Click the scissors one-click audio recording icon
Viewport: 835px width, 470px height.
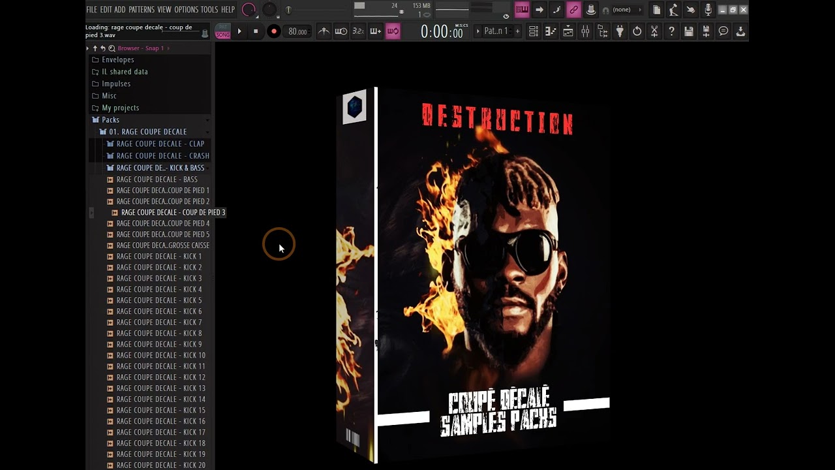point(654,31)
